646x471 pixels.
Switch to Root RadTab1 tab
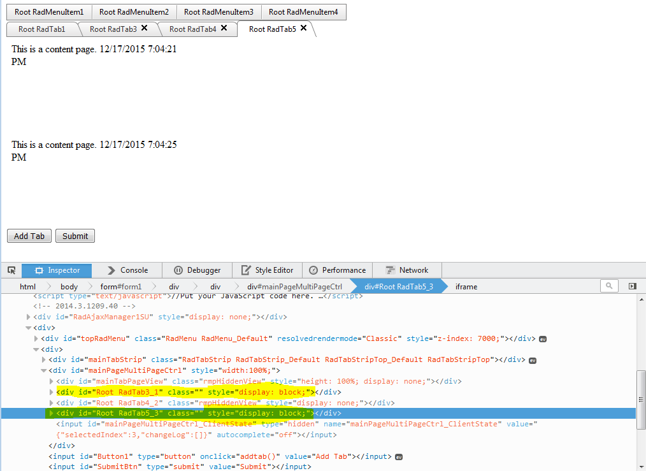click(x=41, y=29)
